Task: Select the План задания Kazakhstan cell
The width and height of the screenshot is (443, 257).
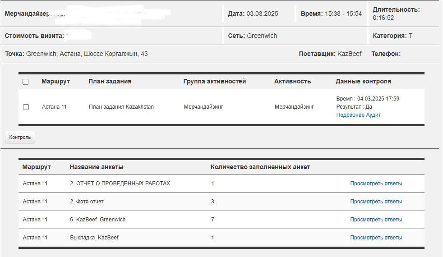Action: [x=121, y=107]
